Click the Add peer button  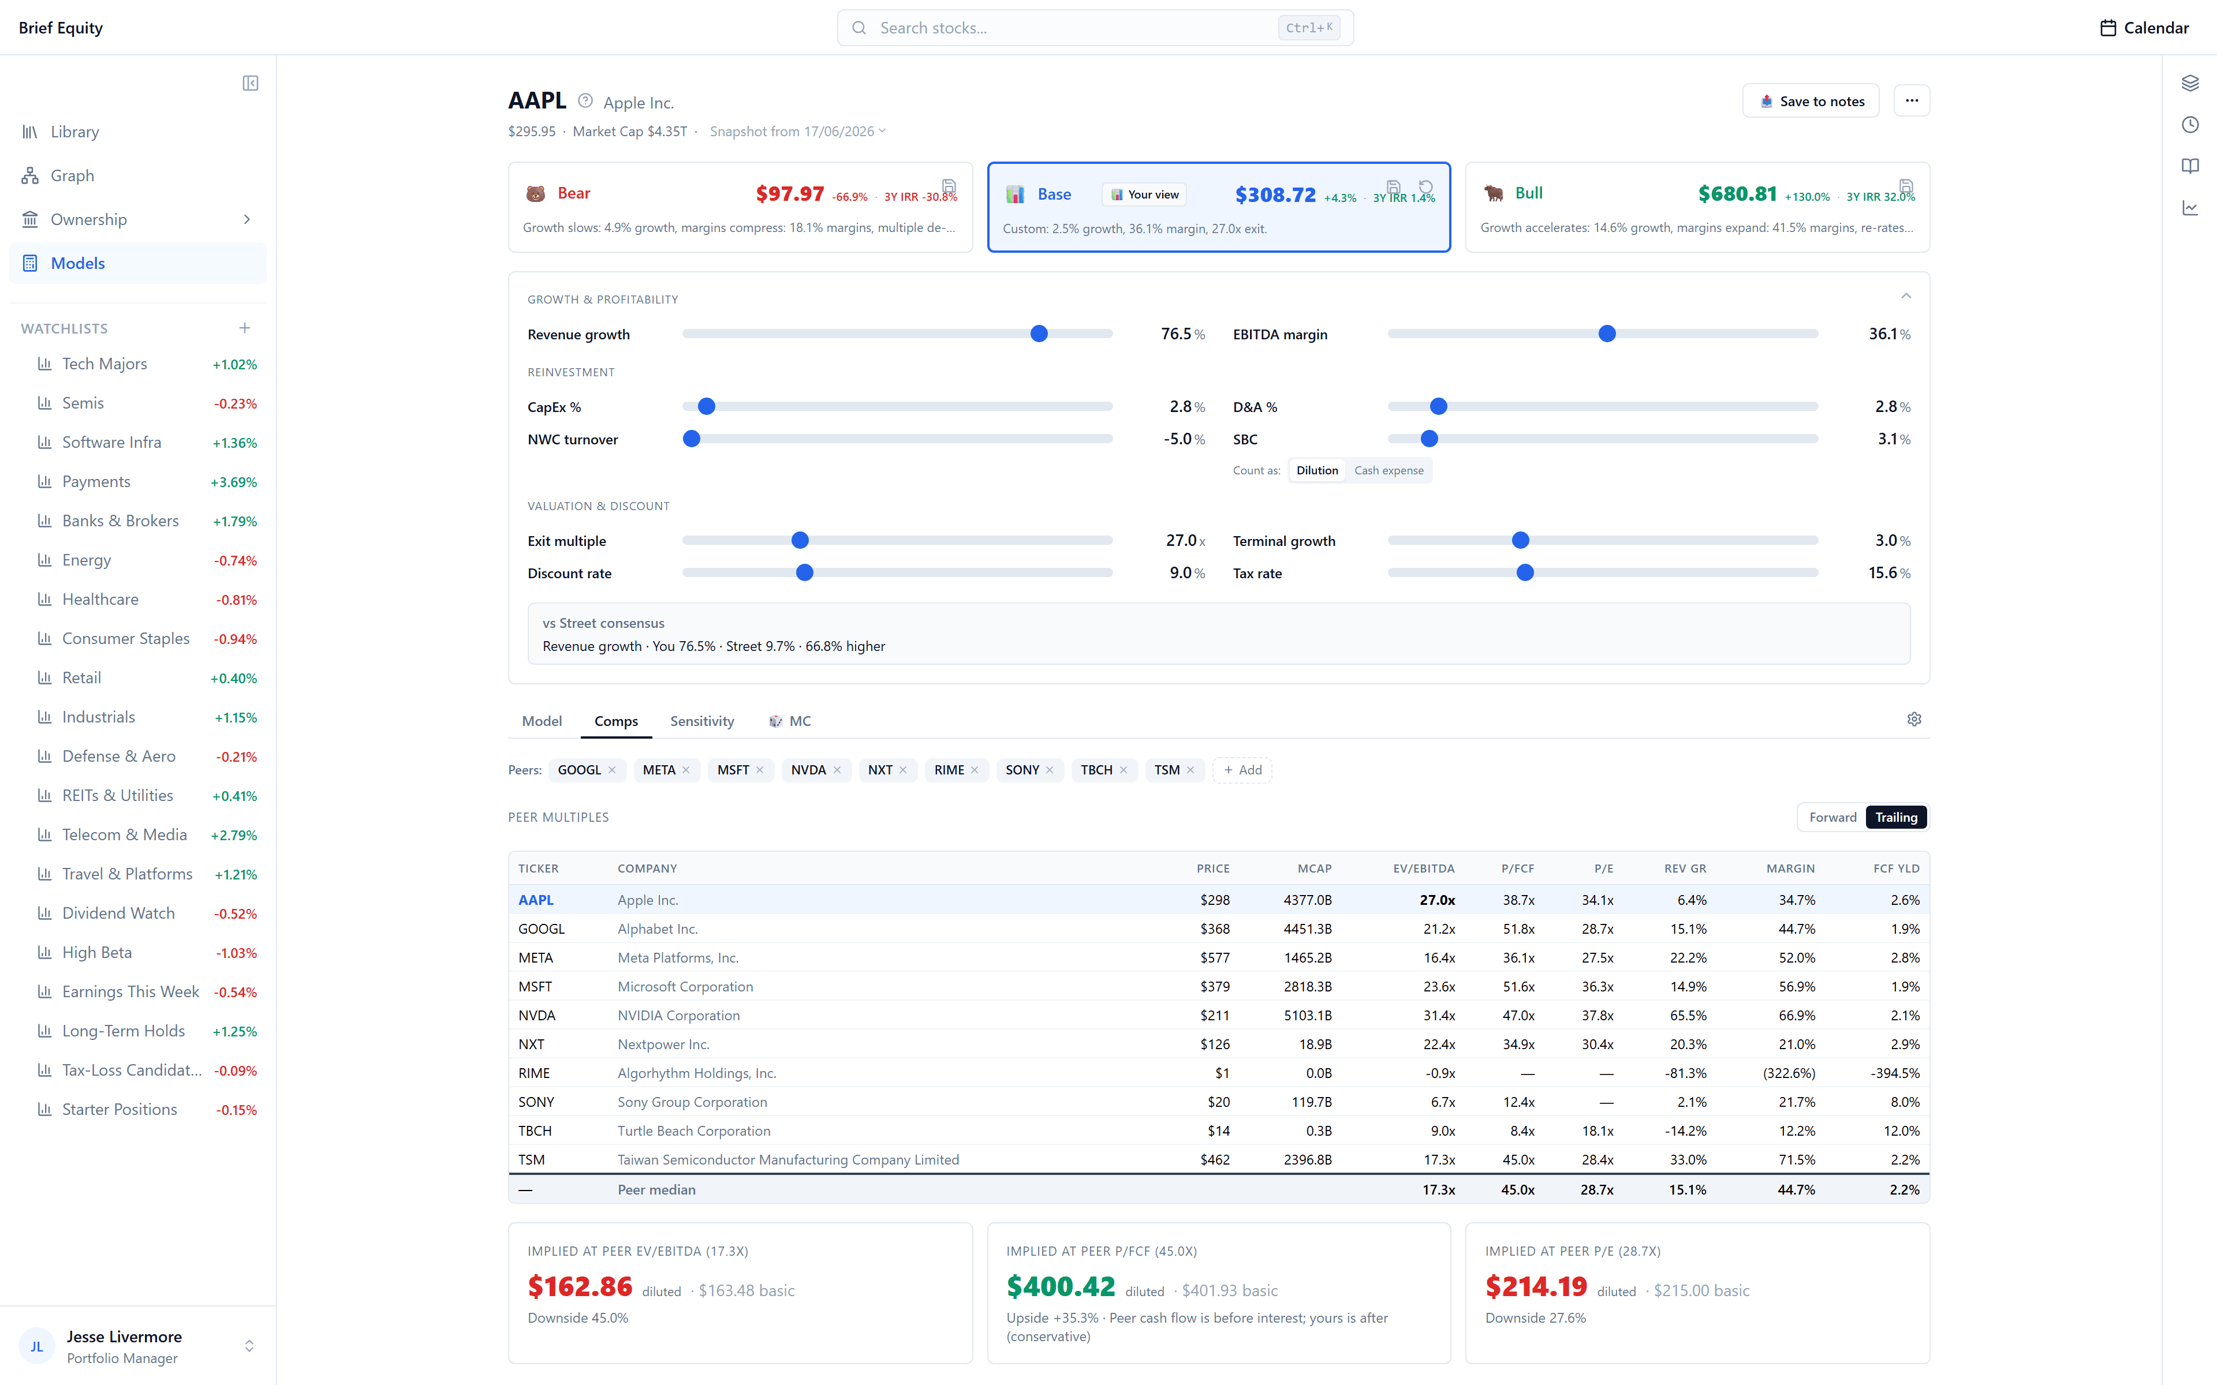tap(1242, 770)
